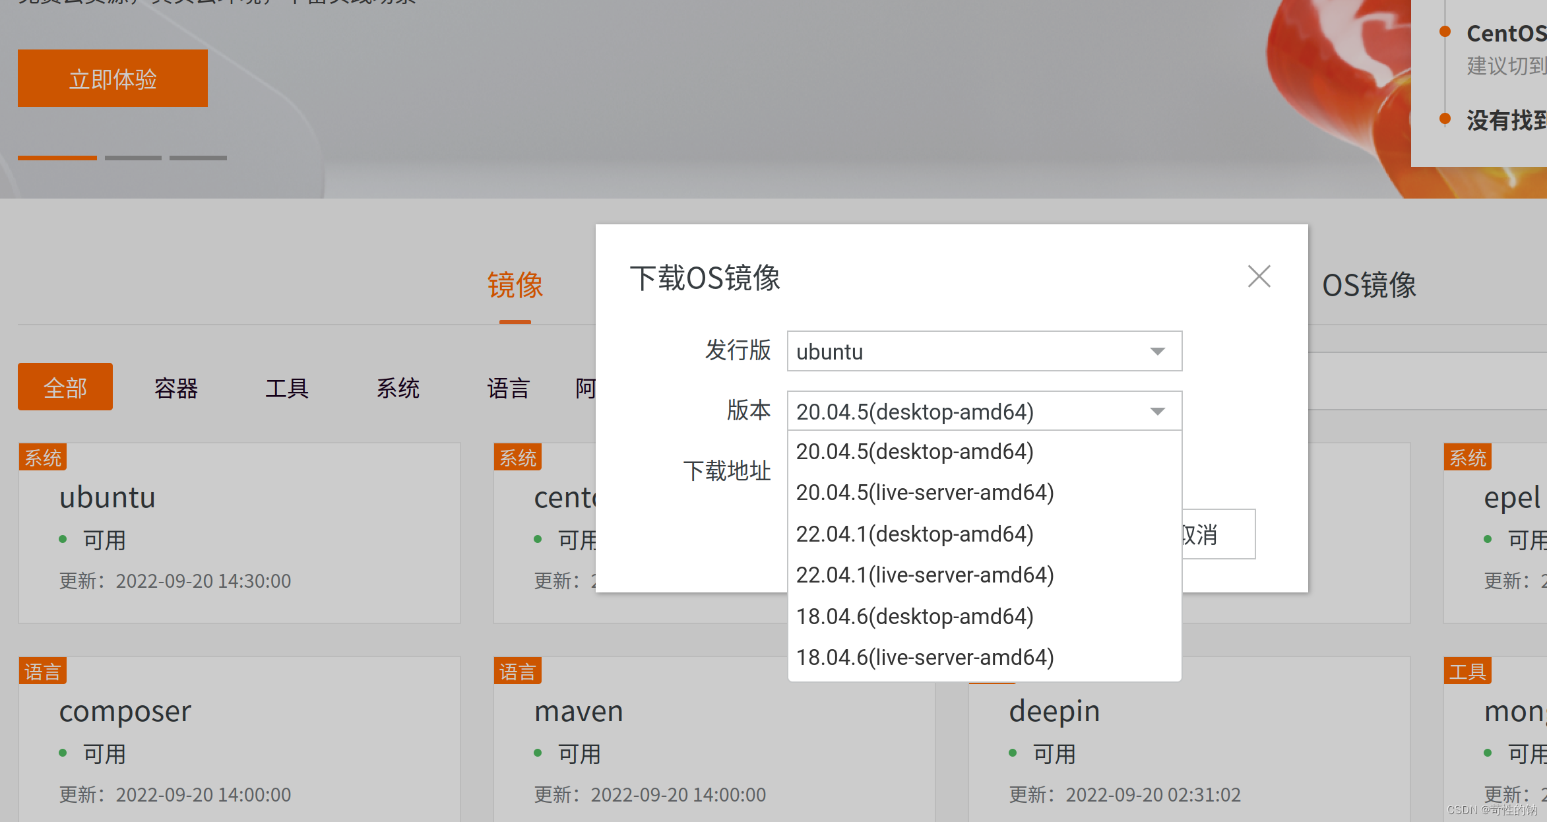Choose 18.04.6(live-server-amd64) option
Viewport: 1547px width, 822px height.
coord(924,657)
